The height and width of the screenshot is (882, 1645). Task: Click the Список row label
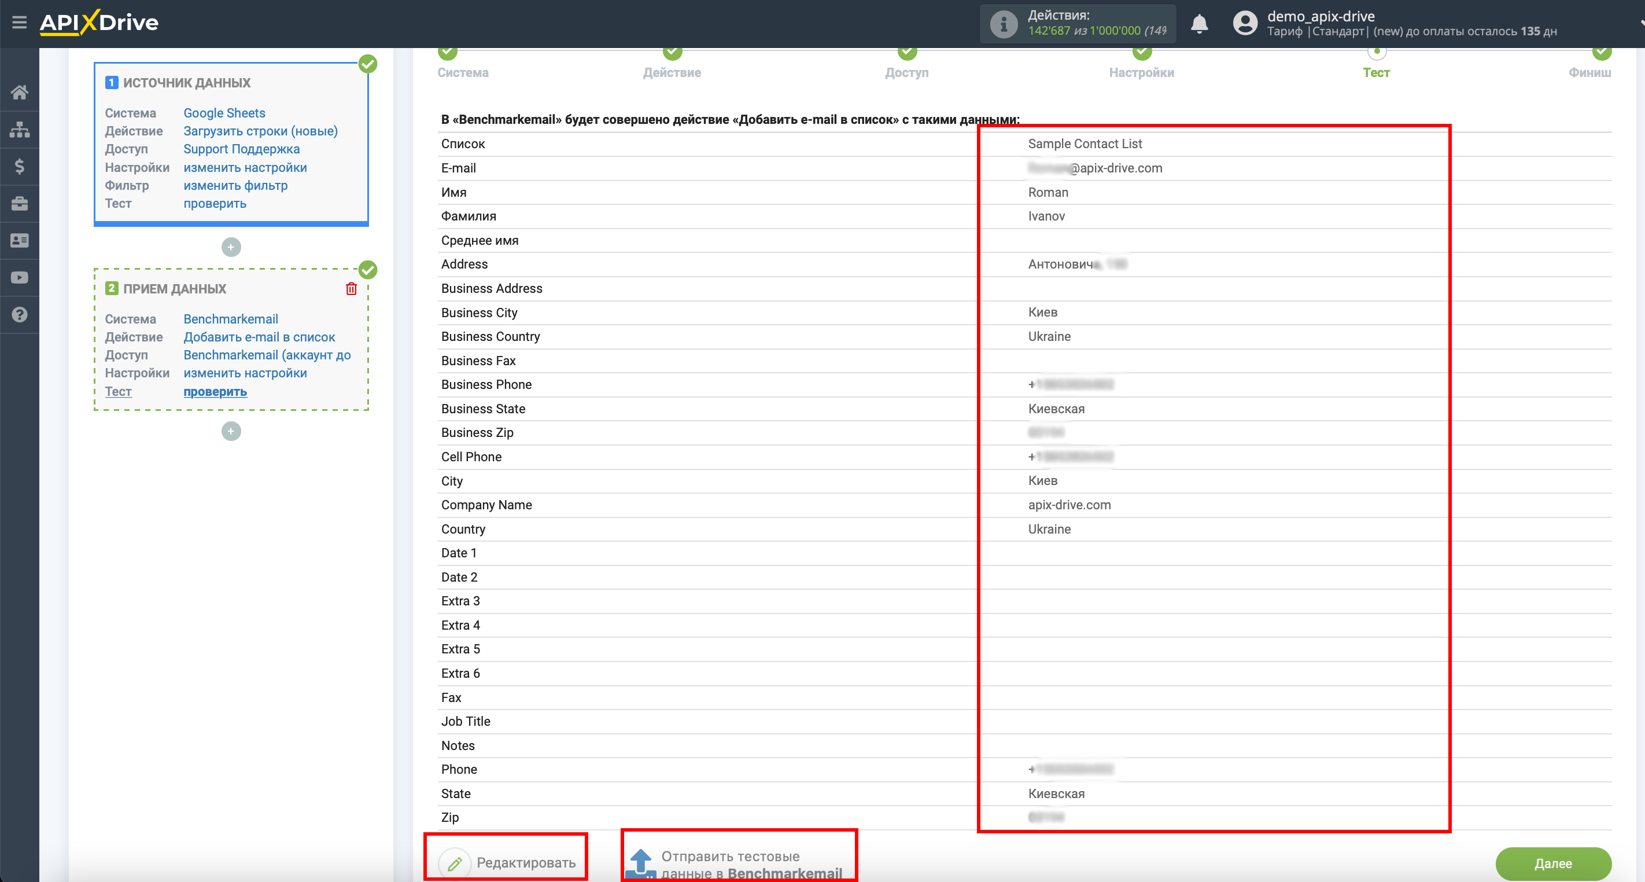pyautogui.click(x=463, y=144)
